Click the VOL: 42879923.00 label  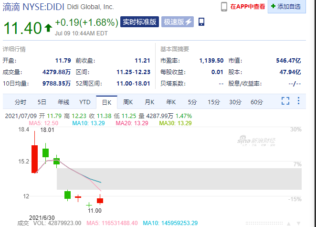coord(57,223)
